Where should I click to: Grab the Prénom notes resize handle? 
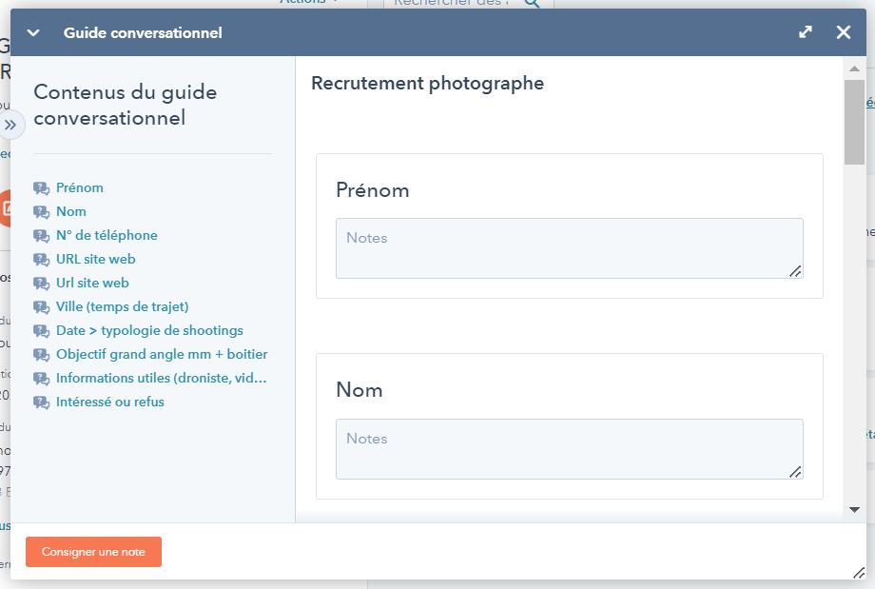tap(796, 271)
